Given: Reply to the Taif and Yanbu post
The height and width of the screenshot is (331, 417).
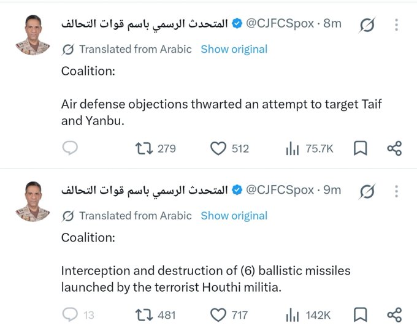Looking at the screenshot, I should (70, 148).
